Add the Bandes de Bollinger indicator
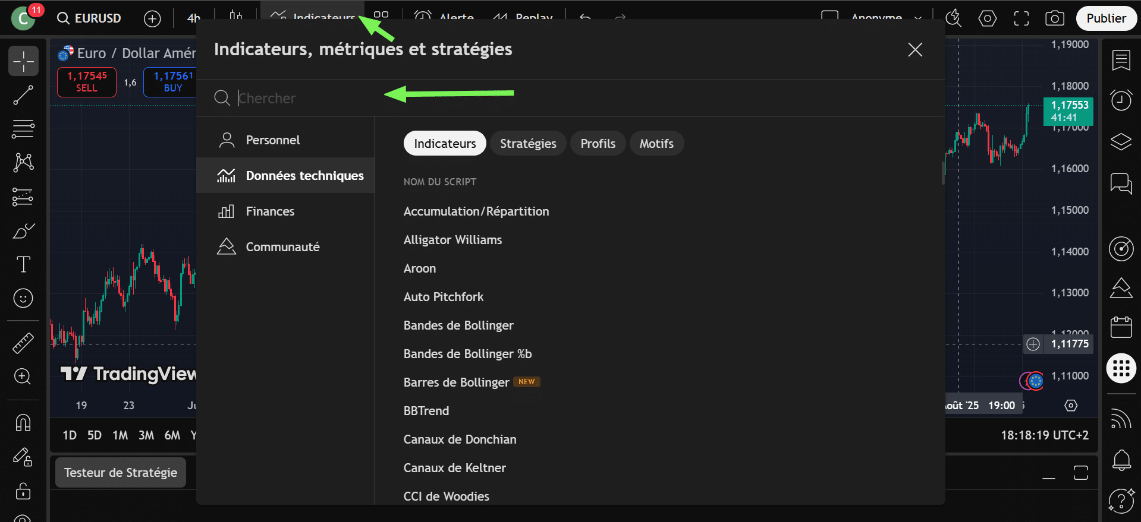The height and width of the screenshot is (522, 1141). tap(458, 325)
